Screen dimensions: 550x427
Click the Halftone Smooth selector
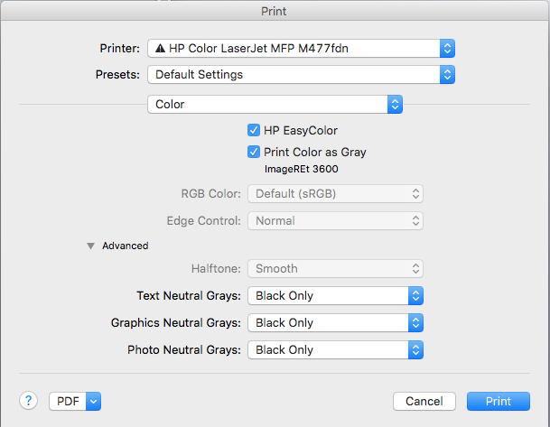[336, 268]
